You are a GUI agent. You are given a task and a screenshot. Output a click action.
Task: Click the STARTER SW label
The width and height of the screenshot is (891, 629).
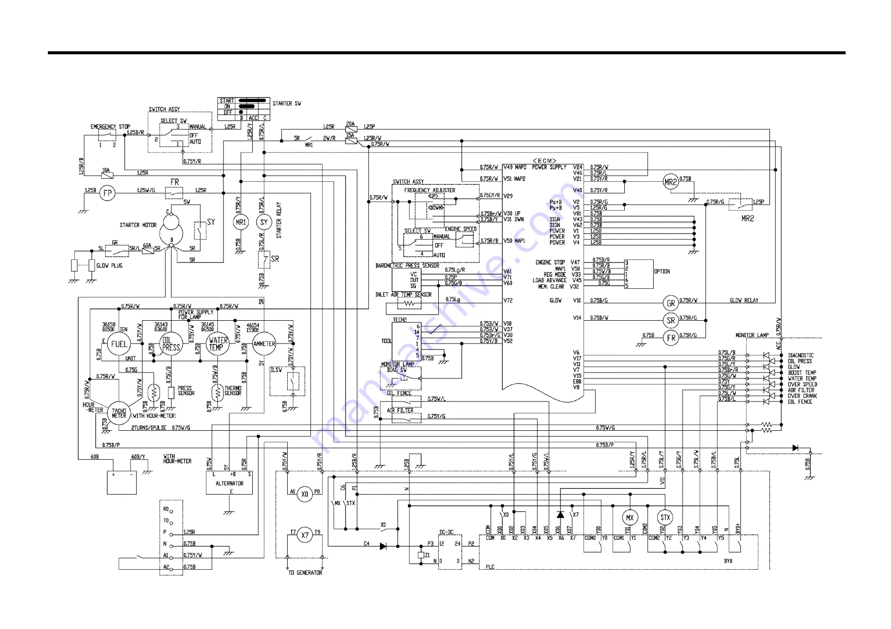tap(287, 104)
